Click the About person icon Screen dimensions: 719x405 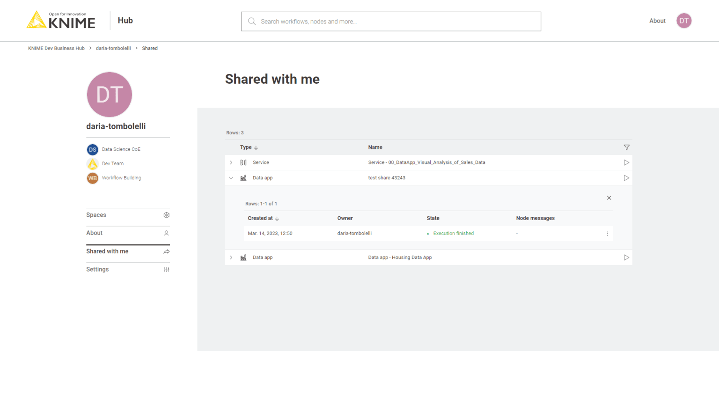click(166, 233)
